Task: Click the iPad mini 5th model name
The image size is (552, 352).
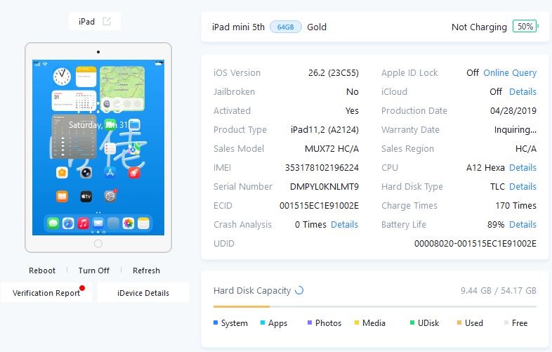Action: pyautogui.click(x=238, y=27)
